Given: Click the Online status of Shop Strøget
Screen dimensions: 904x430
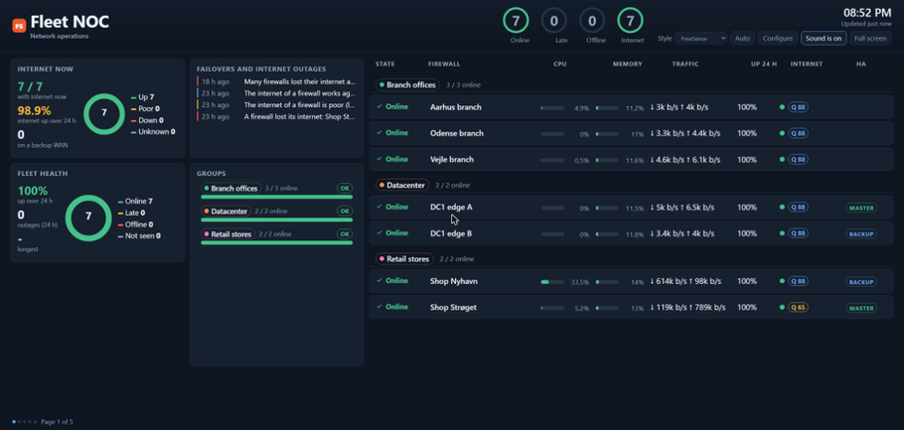Looking at the screenshot, I should click(392, 307).
